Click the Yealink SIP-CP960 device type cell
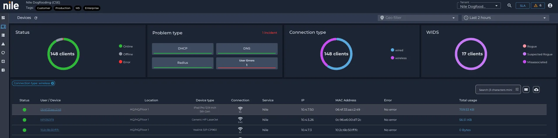Image resolution: width=558 pixels, height=138 pixels. point(205,130)
